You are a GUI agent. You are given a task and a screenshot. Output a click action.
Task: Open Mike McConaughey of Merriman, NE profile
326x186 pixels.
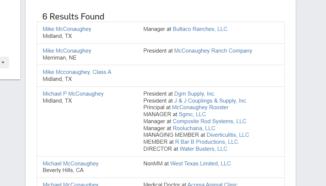(x=67, y=51)
